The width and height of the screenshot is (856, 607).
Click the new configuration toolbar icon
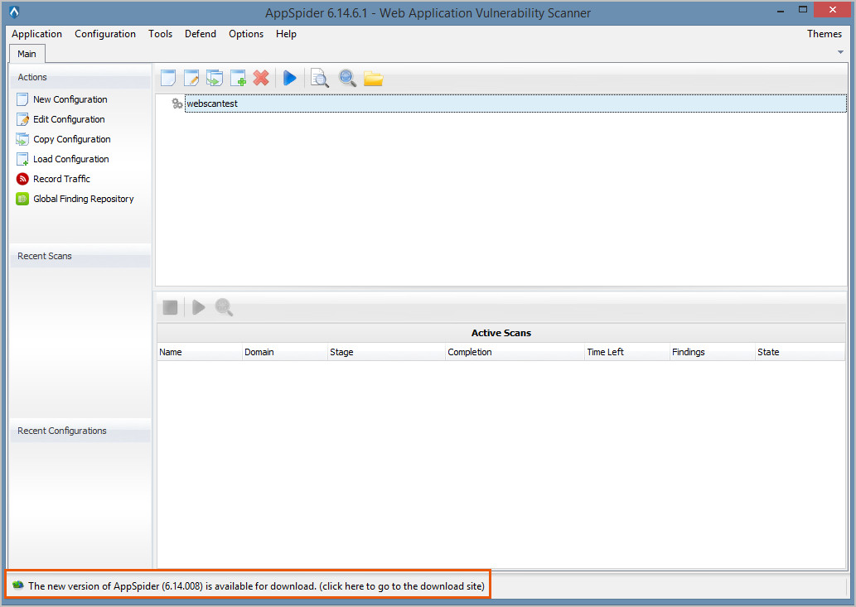(168, 78)
